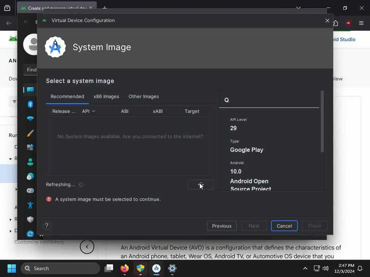Click the Release Name column header
This screenshot has width=370, height=277.
tap(64, 111)
